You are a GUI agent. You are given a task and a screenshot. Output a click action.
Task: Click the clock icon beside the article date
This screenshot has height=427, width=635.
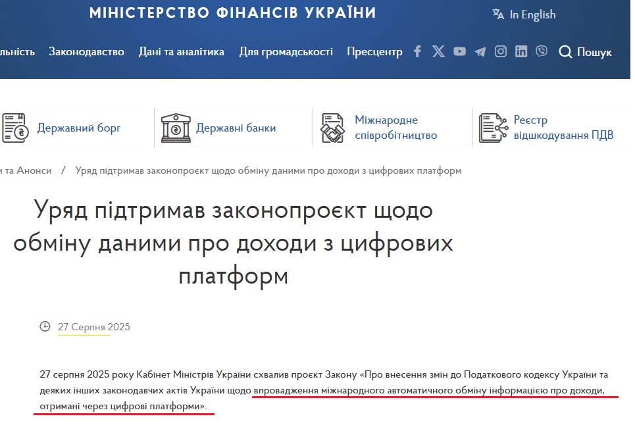(x=45, y=326)
